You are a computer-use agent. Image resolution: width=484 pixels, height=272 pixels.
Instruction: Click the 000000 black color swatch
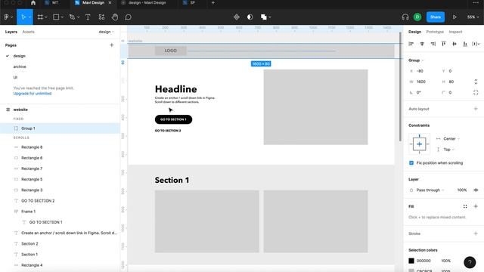[x=411, y=261]
